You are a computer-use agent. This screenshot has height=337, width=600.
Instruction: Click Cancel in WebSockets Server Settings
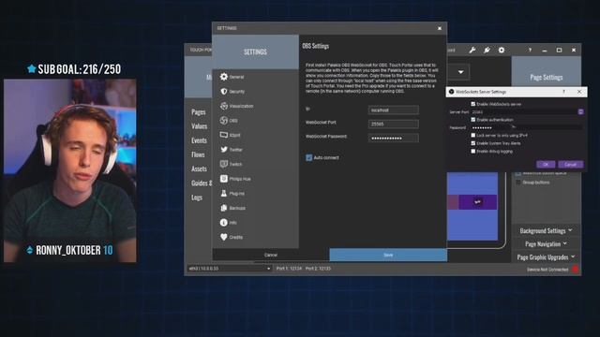click(x=570, y=165)
